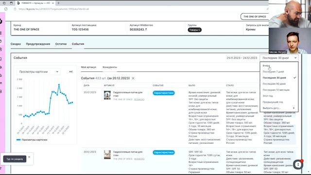
Task: Choose Этот год period option
Action: click(279, 96)
